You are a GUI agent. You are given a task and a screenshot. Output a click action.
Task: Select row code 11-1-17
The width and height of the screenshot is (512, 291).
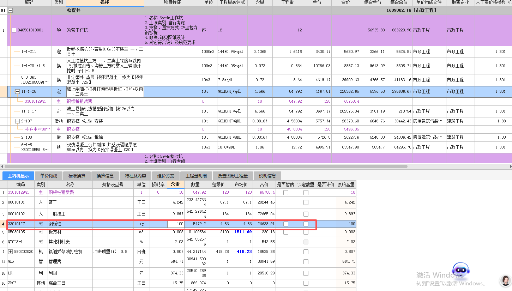[x=29, y=111]
